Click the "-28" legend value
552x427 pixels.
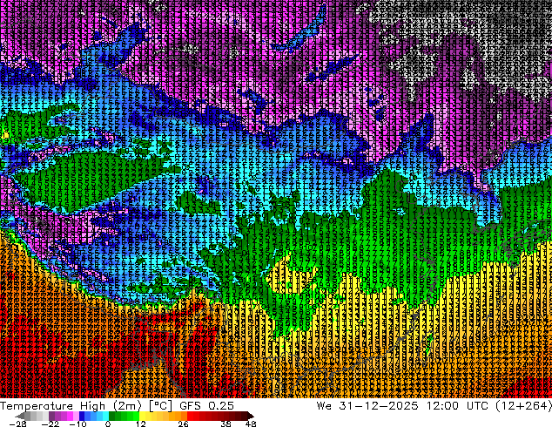click(17, 424)
